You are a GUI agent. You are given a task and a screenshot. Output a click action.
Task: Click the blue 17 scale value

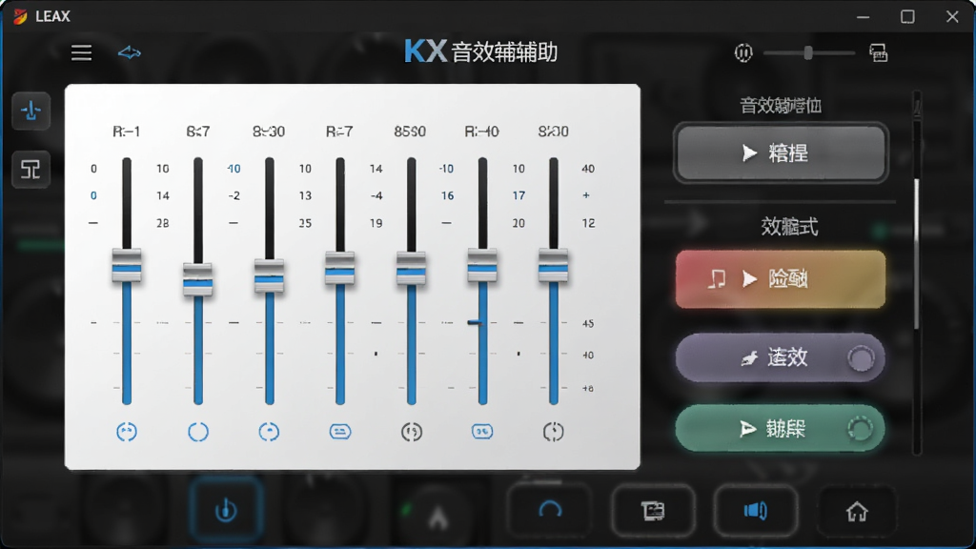pos(518,195)
